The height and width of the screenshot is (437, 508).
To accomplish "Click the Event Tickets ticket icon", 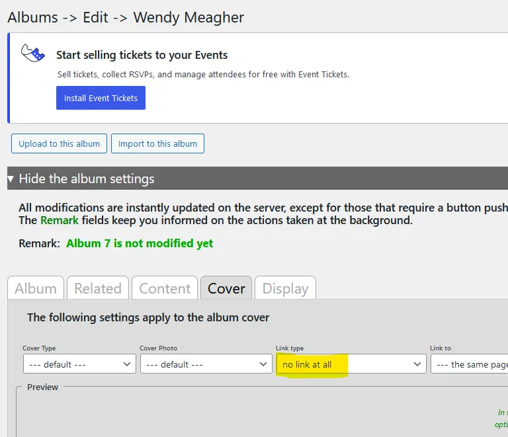I will 32,54.
